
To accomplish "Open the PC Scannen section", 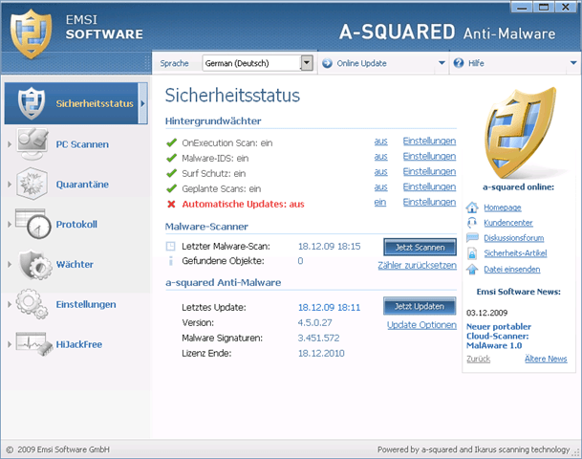I will coord(82,144).
